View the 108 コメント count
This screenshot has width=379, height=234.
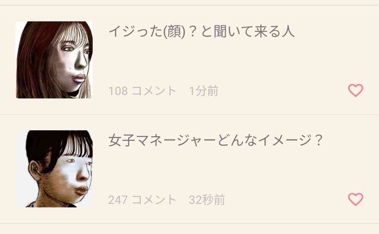142,91
